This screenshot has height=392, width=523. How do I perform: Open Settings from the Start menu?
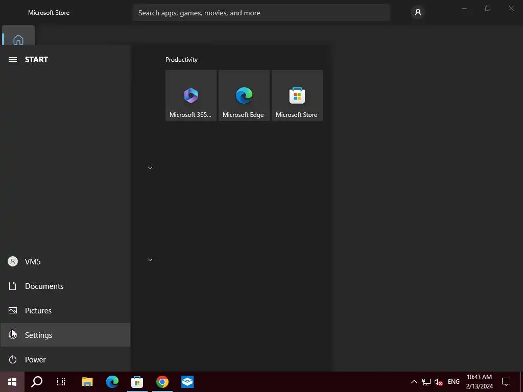(65, 335)
